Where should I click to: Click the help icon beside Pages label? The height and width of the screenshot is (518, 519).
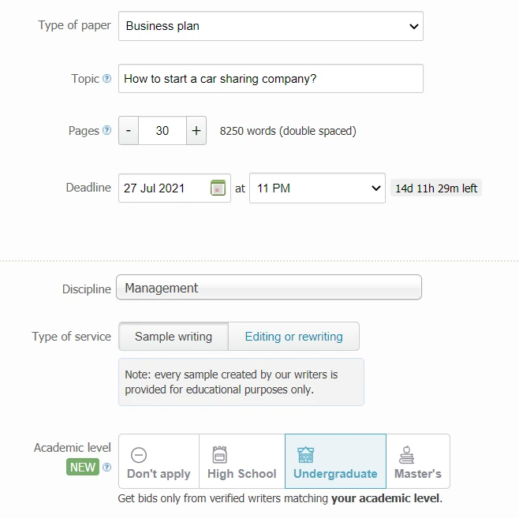pos(107,131)
